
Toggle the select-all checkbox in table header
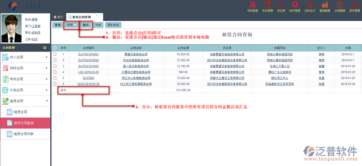(55, 48)
